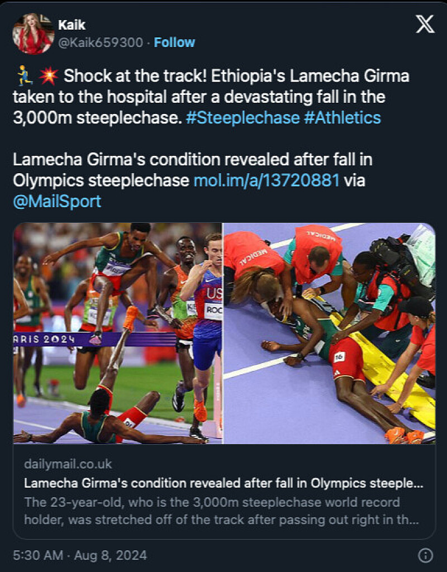Screen dimensions: 447x572
Task: Open the #Athletics hashtag
Action: (x=343, y=118)
